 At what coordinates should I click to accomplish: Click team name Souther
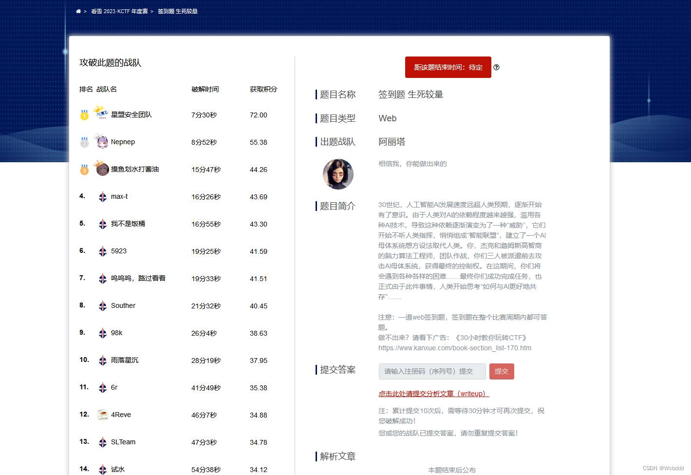(123, 305)
